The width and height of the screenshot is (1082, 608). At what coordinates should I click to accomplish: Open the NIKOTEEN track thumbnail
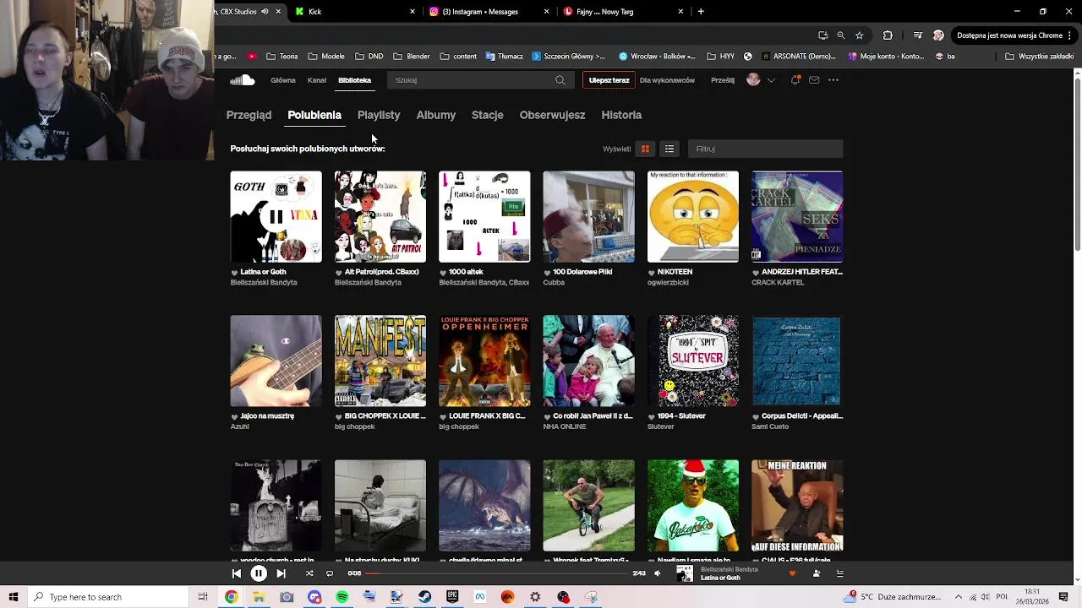coord(693,217)
